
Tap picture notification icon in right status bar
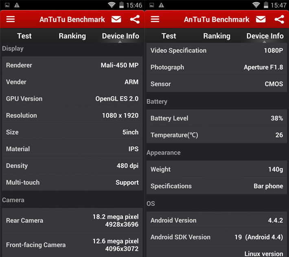(x=152, y=5)
